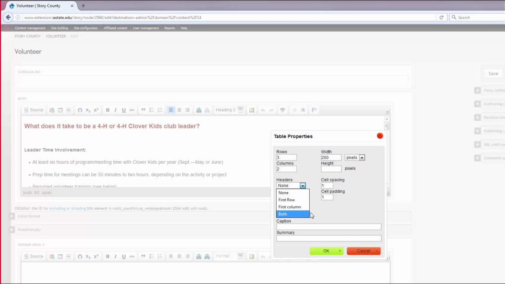Click Table icon in Body editor toolbar
Viewport: 505px width, 284px height.
(60, 110)
